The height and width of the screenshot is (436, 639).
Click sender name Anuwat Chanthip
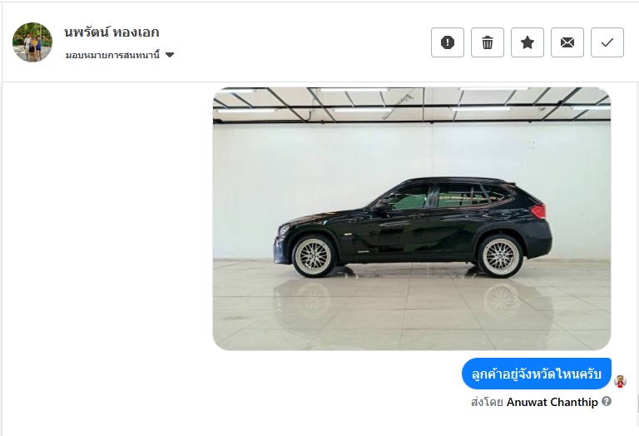[552, 402]
